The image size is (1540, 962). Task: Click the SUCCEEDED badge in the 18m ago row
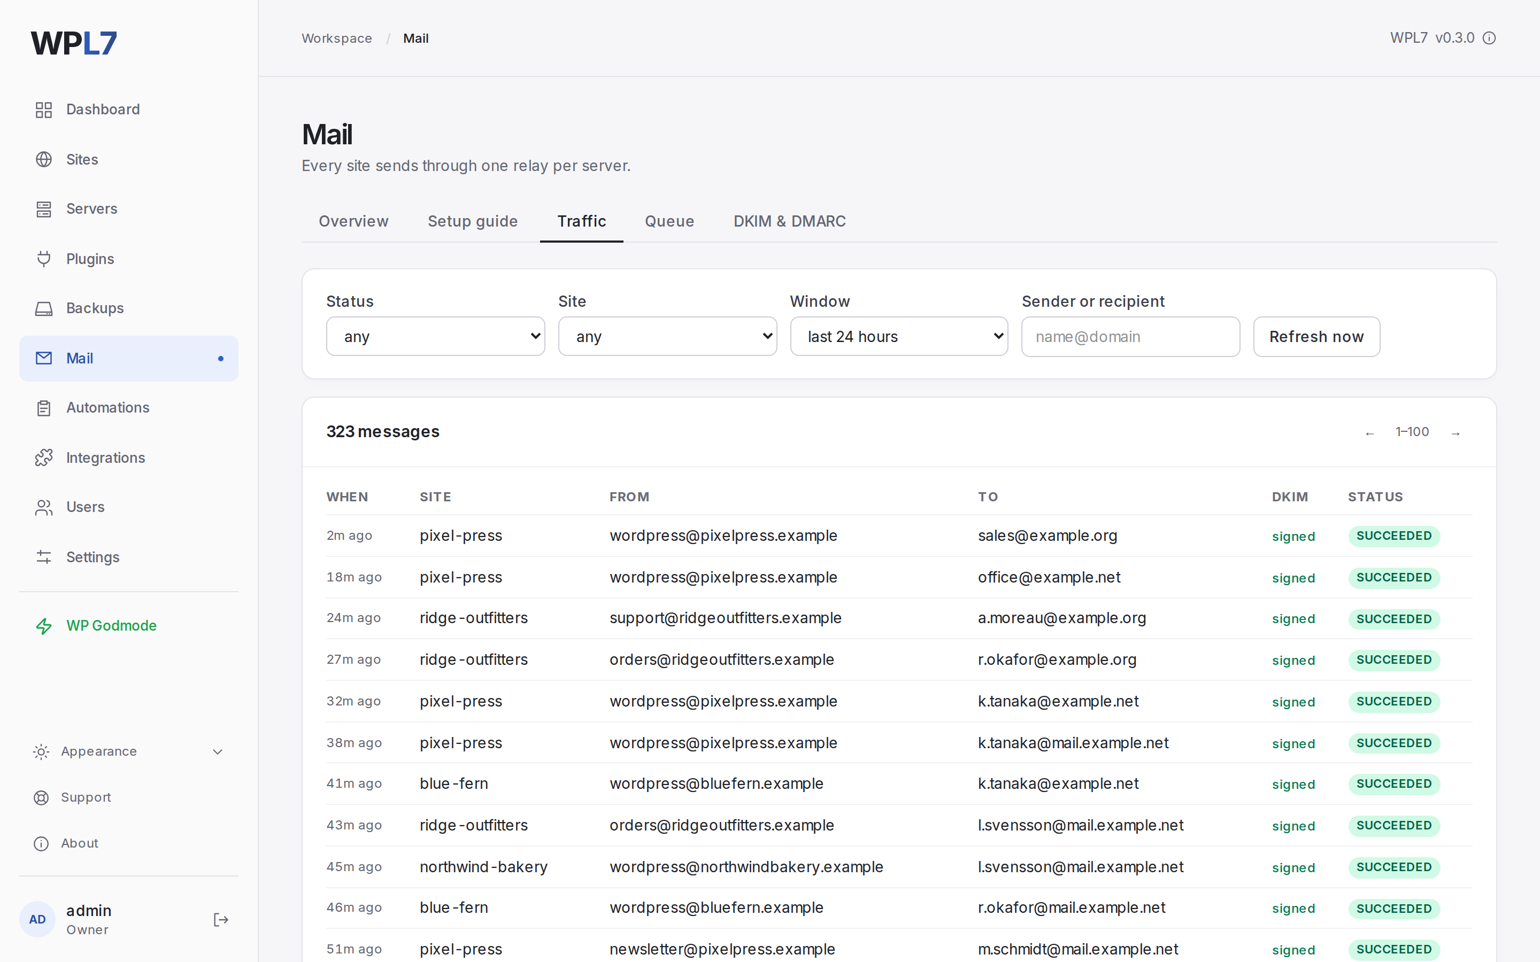[x=1393, y=578]
